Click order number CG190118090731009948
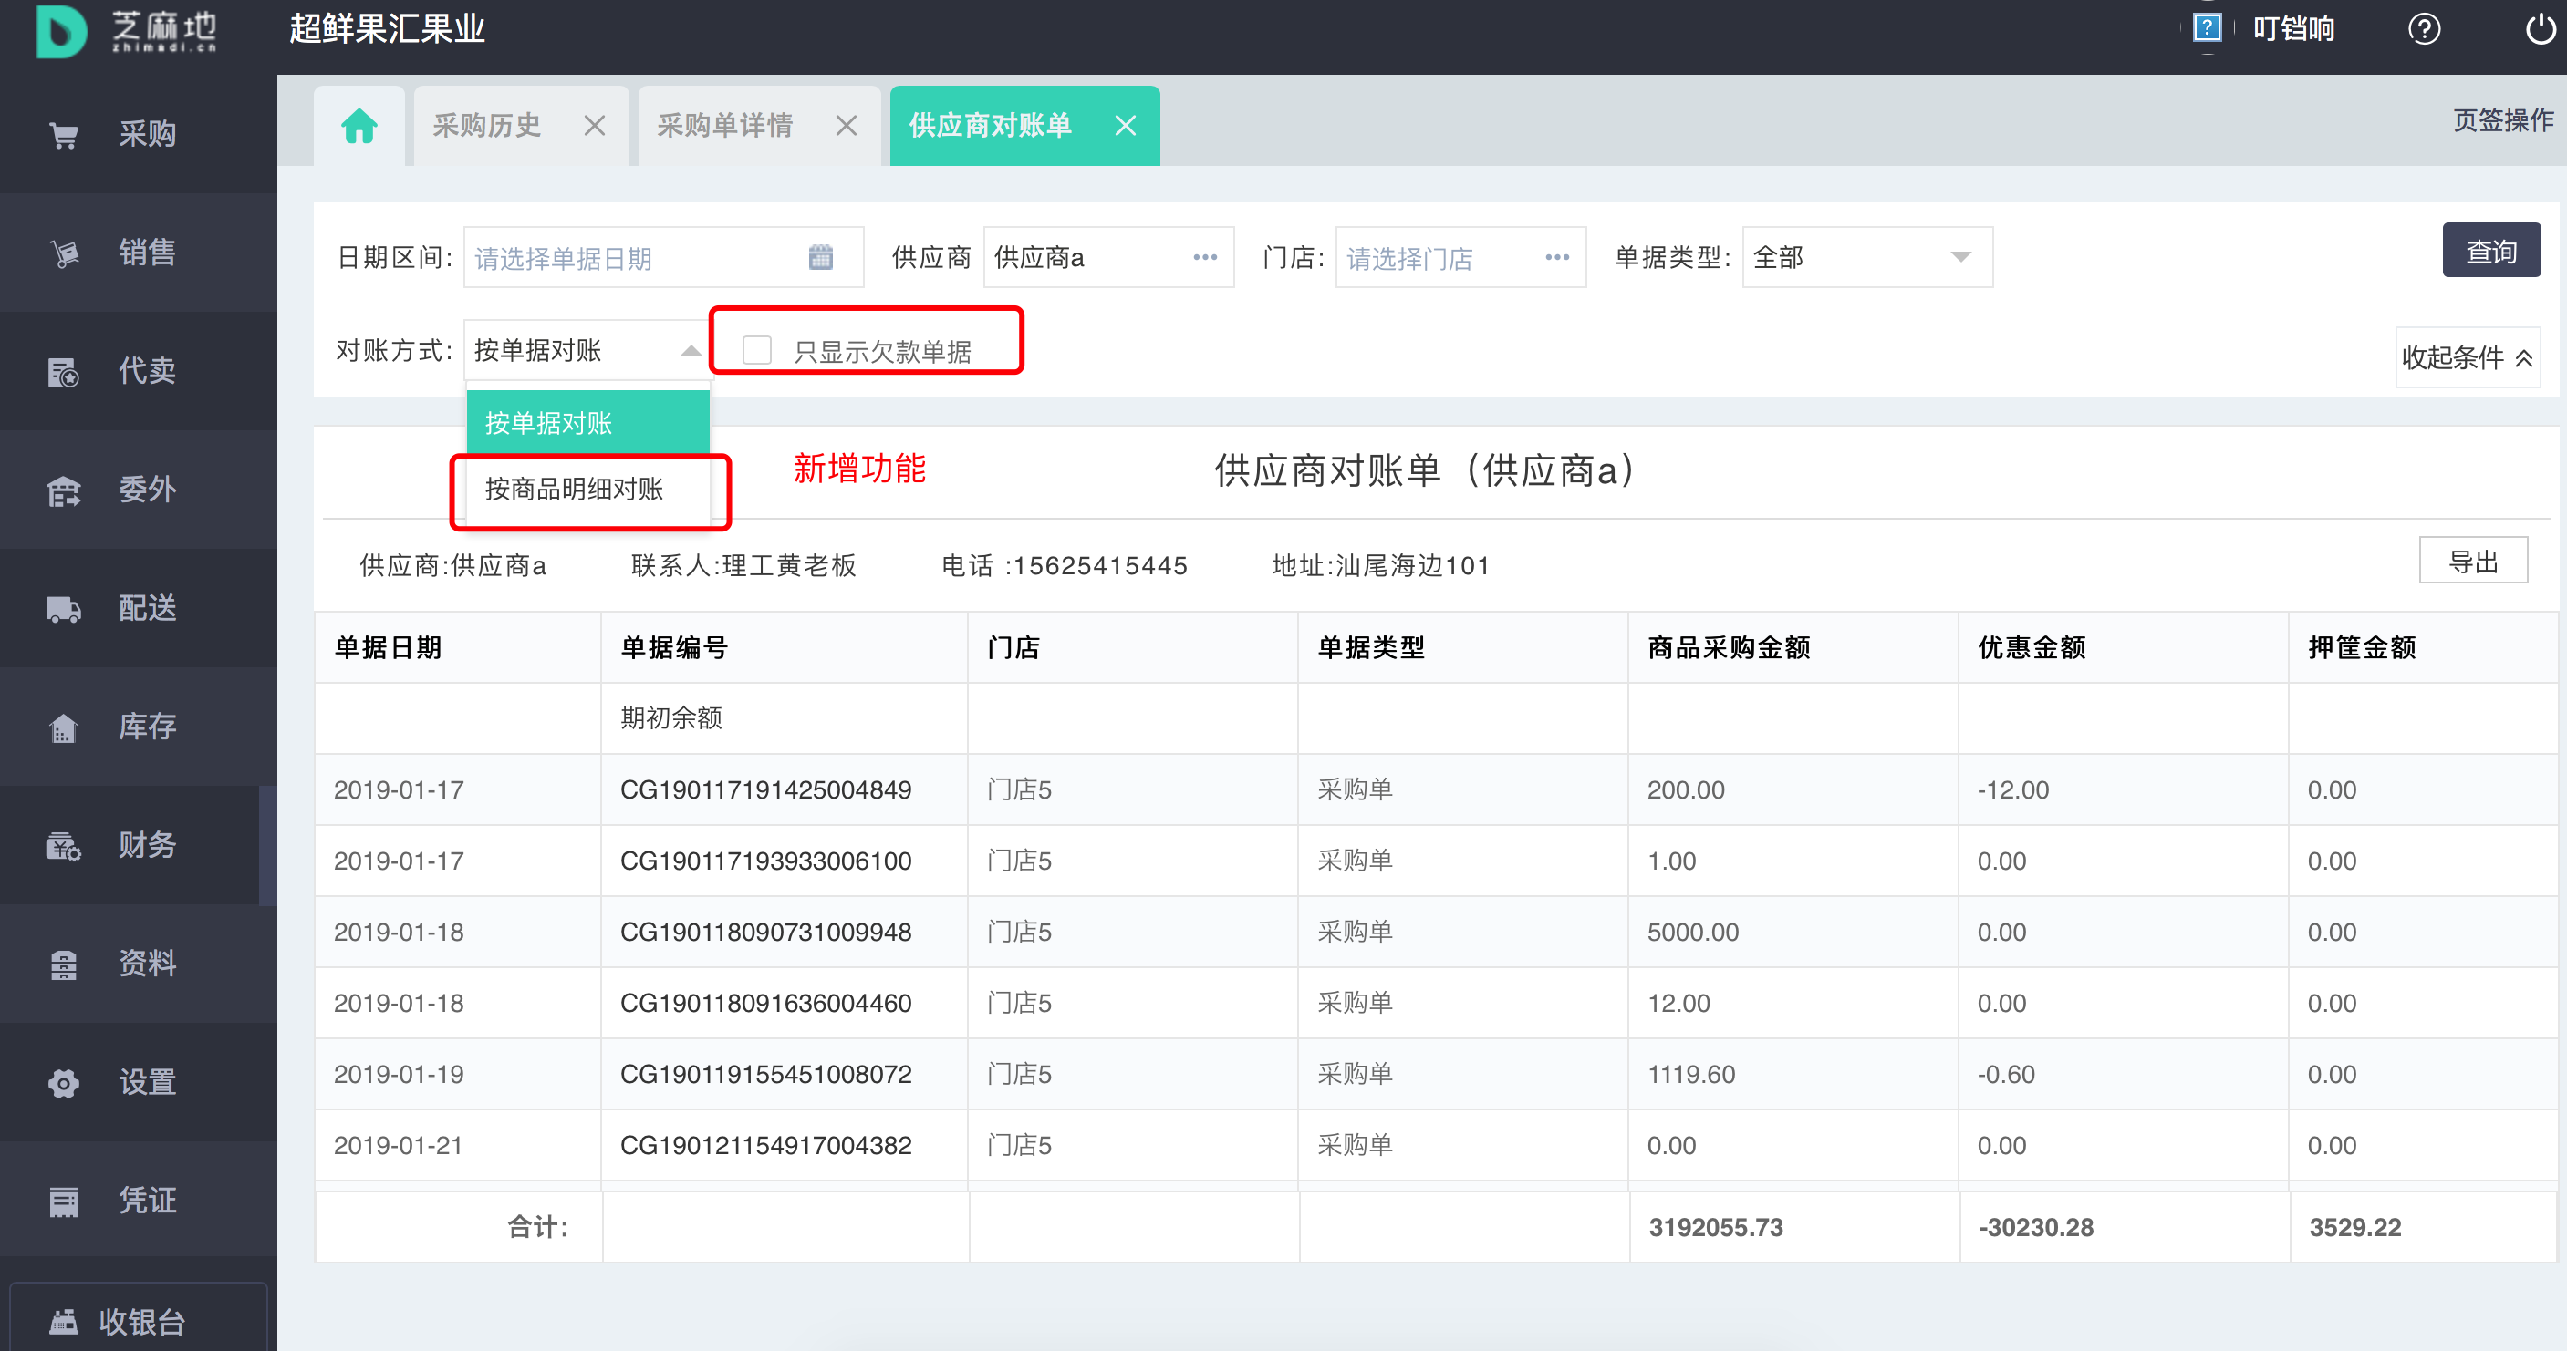The image size is (2567, 1351). pos(765,932)
